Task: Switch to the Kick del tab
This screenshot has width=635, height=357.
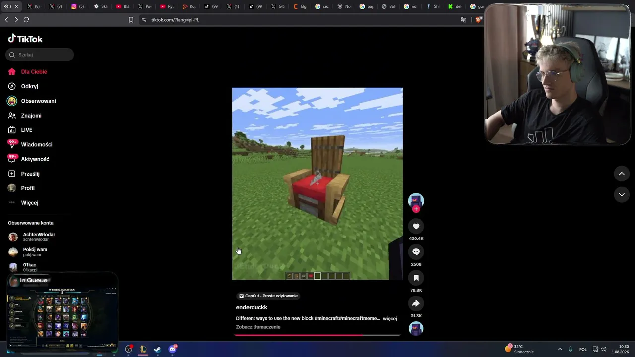Action: pos(455,7)
